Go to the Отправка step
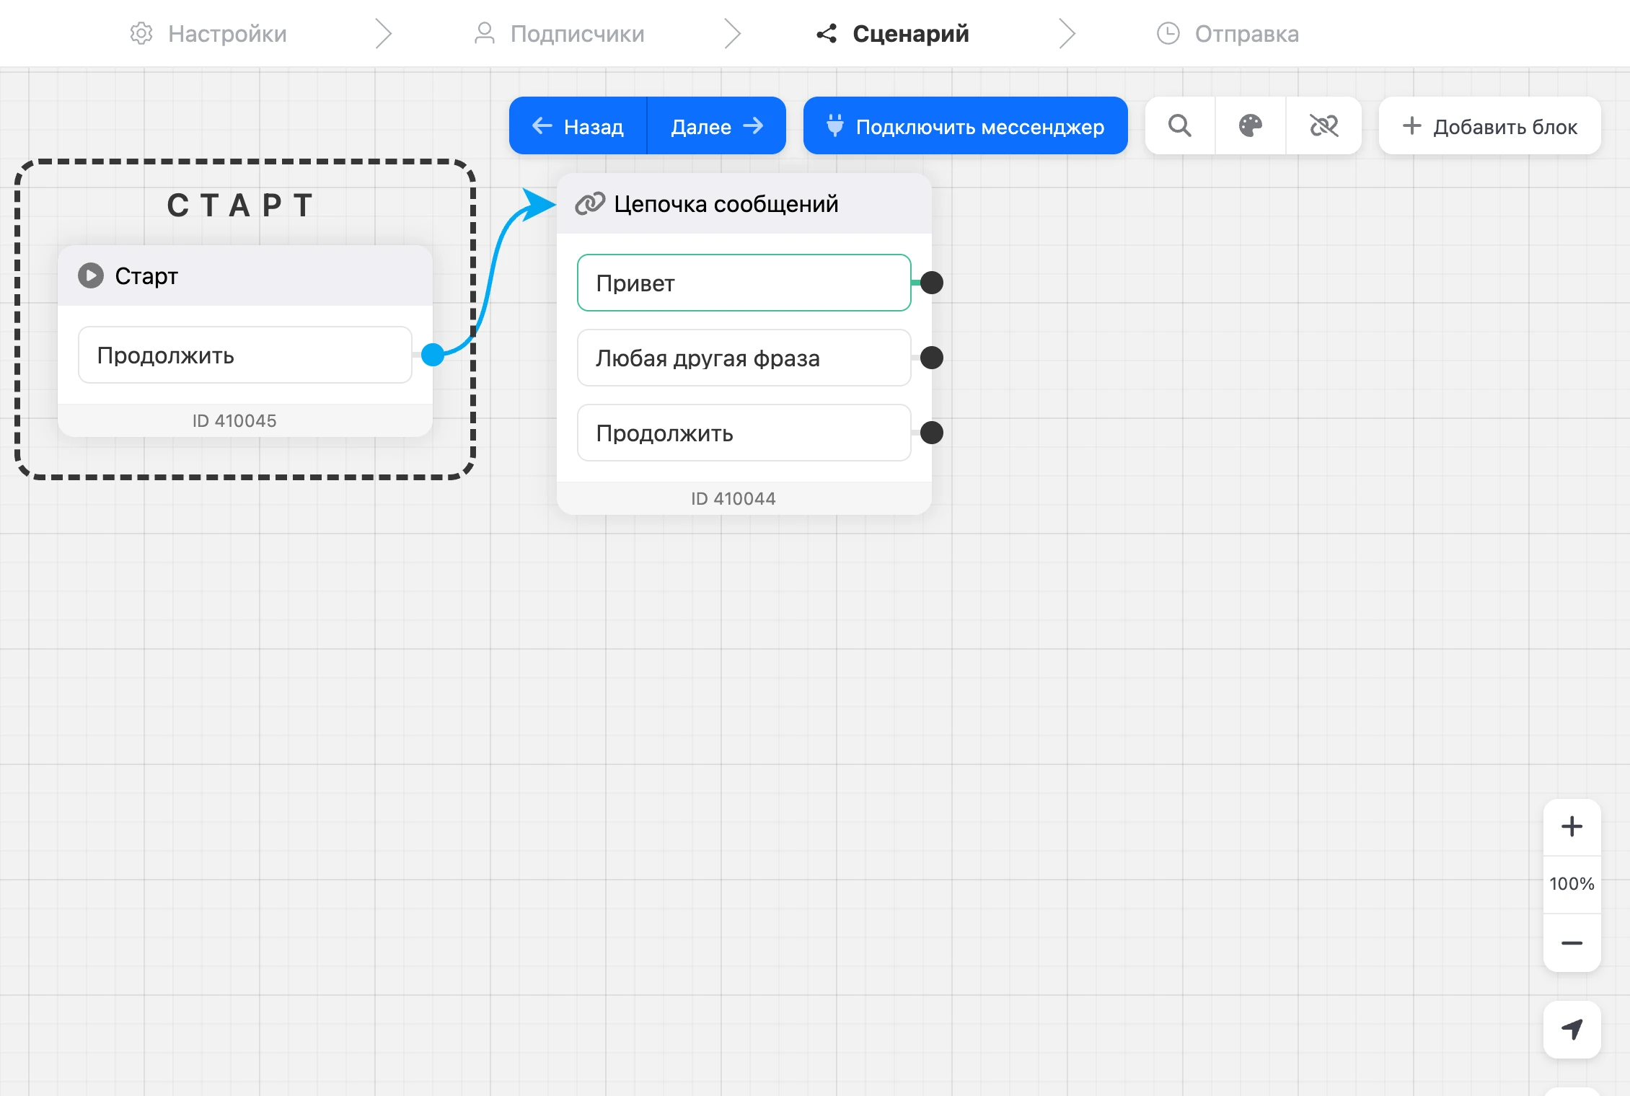 [1228, 33]
